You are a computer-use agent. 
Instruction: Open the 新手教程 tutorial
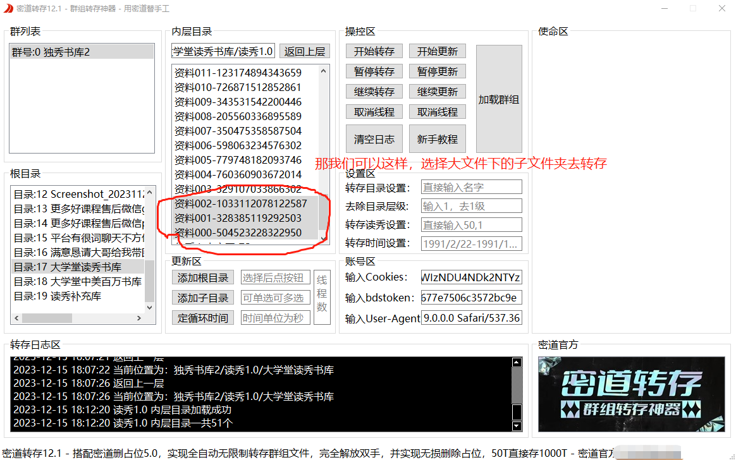[x=437, y=139]
